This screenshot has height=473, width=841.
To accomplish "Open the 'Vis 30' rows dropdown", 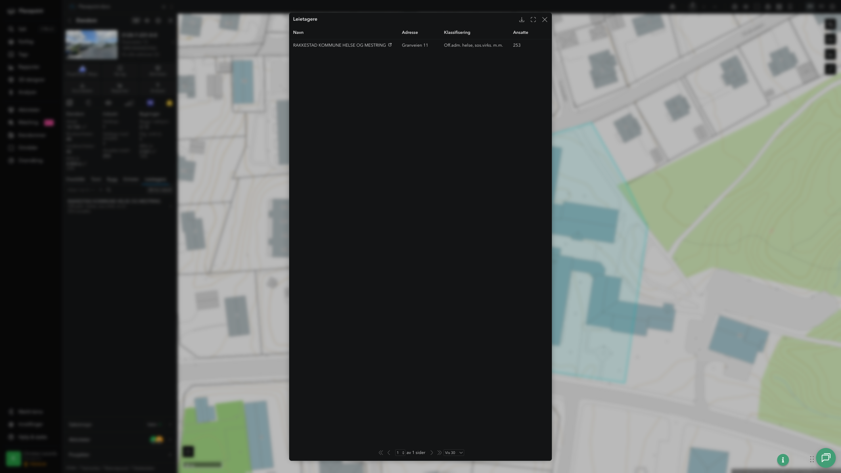I will pos(454,453).
